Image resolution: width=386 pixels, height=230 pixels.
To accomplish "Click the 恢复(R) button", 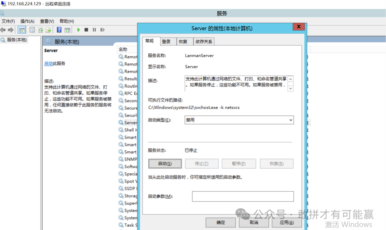I will tap(276, 163).
